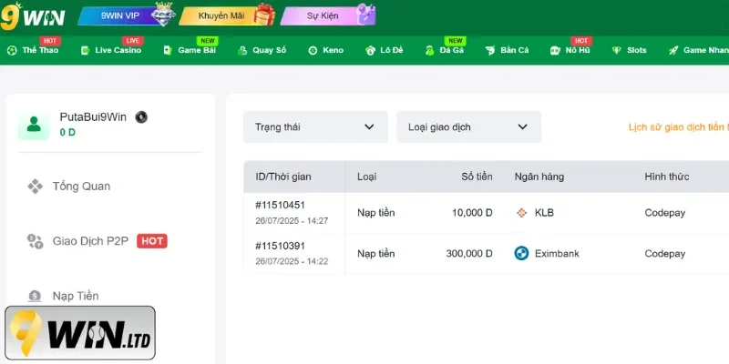Open the Lịch sử giao dịch tiền link
The width and height of the screenshot is (729, 364).
[678, 127]
